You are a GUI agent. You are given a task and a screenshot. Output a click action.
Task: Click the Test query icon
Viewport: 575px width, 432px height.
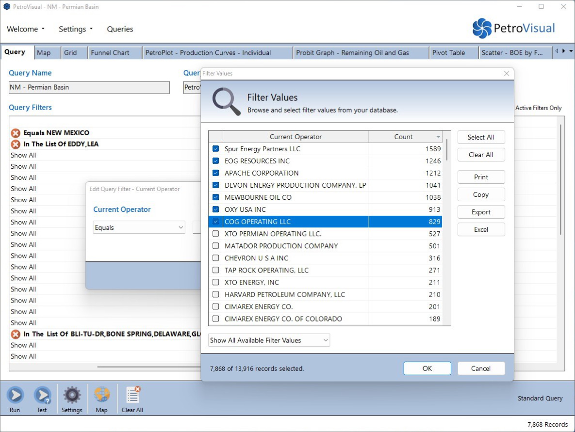tap(42, 395)
